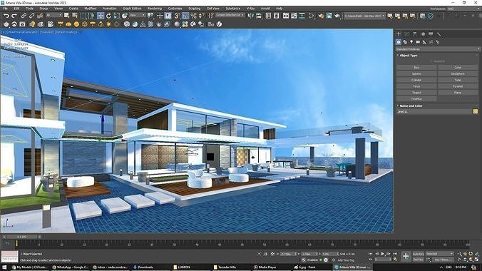The image size is (482, 271).
Task: Activate the Select and Move tool
Action: click(x=101, y=16)
